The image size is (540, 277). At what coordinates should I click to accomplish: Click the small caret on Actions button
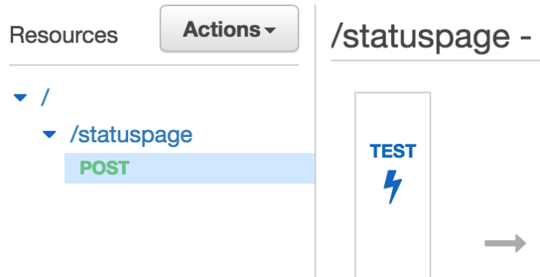[270, 30]
